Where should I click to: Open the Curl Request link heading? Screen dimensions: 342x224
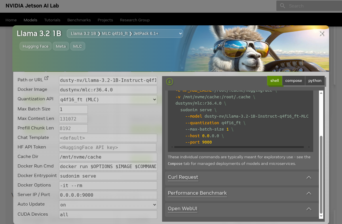183,177
